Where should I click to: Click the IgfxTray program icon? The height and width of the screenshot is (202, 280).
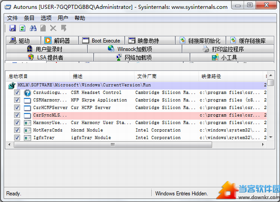click(28, 138)
